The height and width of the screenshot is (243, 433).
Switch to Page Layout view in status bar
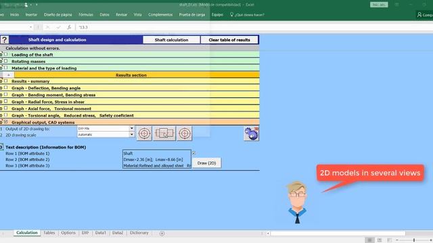(380, 240)
